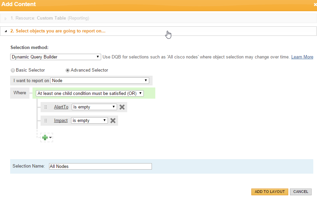Grab the Impact row drag handle
The width and height of the screenshot is (317, 200).
[x=46, y=121]
